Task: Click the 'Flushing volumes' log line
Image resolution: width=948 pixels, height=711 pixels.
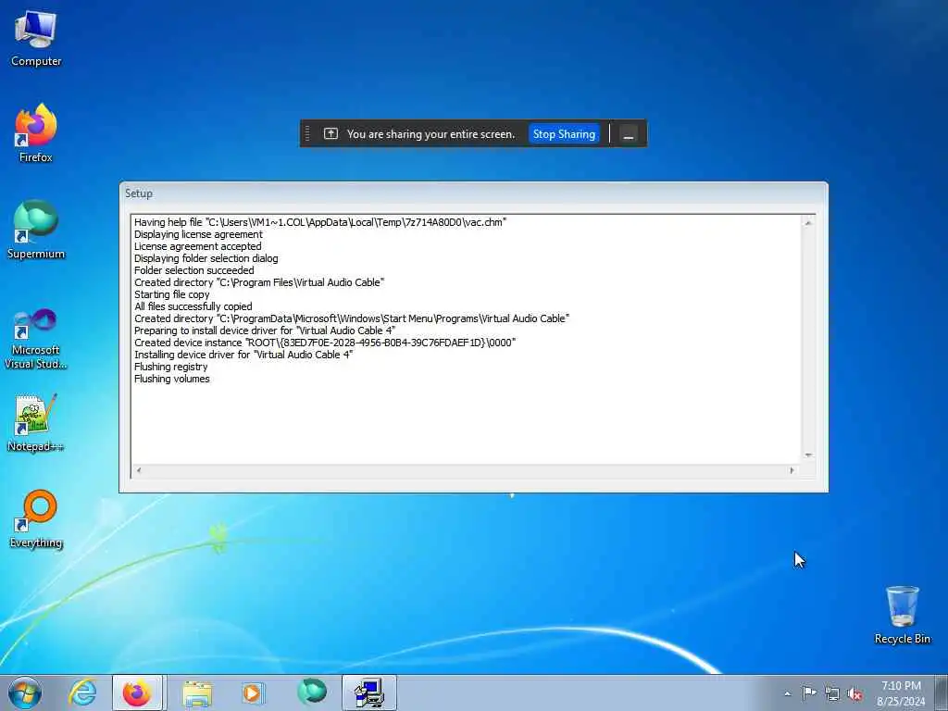Action: [171, 379]
